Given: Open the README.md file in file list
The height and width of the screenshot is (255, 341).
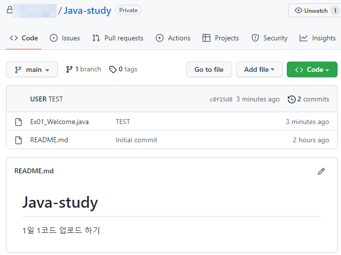Looking at the screenshot, I should click(49, 140).
